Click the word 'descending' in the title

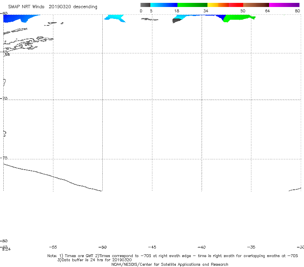click(85, 7)
